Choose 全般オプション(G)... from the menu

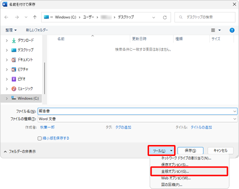[x=189, y=171]
